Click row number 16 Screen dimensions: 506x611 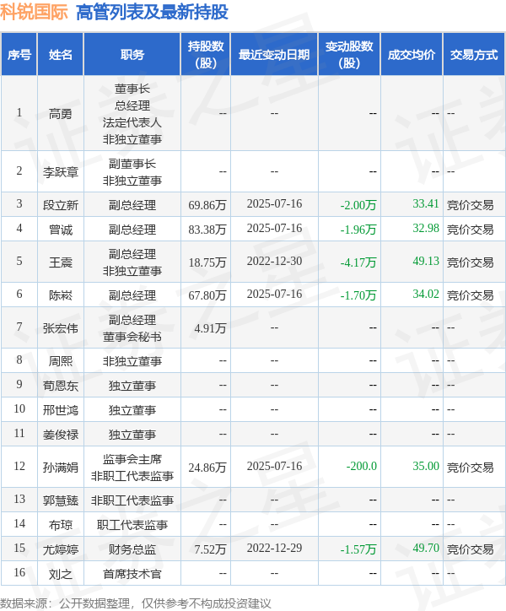[19, 572]
